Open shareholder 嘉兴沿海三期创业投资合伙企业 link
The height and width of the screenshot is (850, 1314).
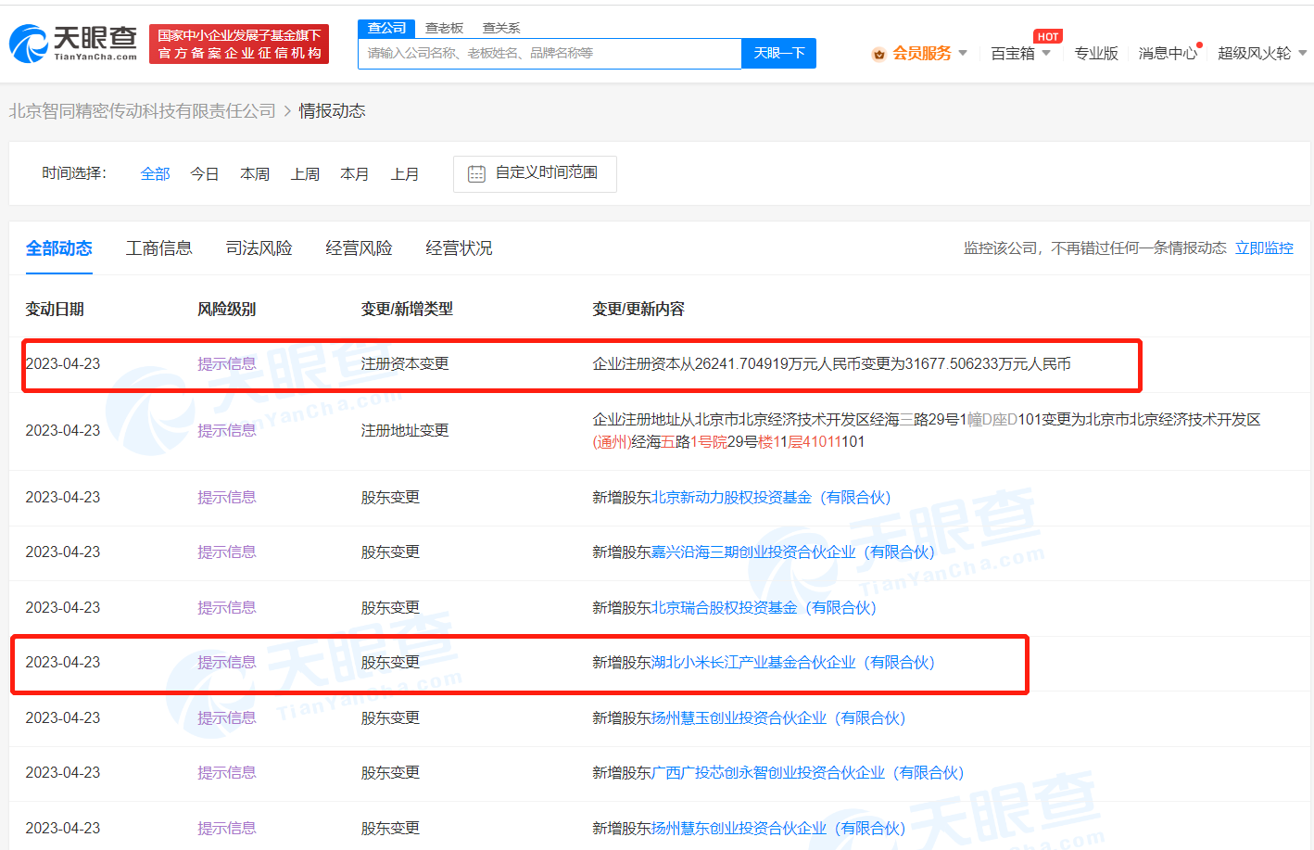click(x=793, y=552)
